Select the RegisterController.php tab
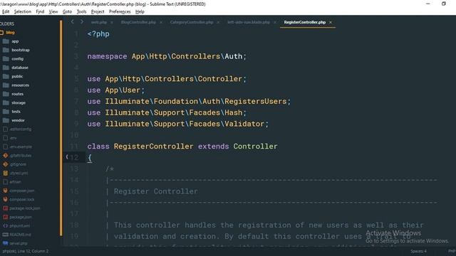Screen dimensions: 456x256 [304, 22]
